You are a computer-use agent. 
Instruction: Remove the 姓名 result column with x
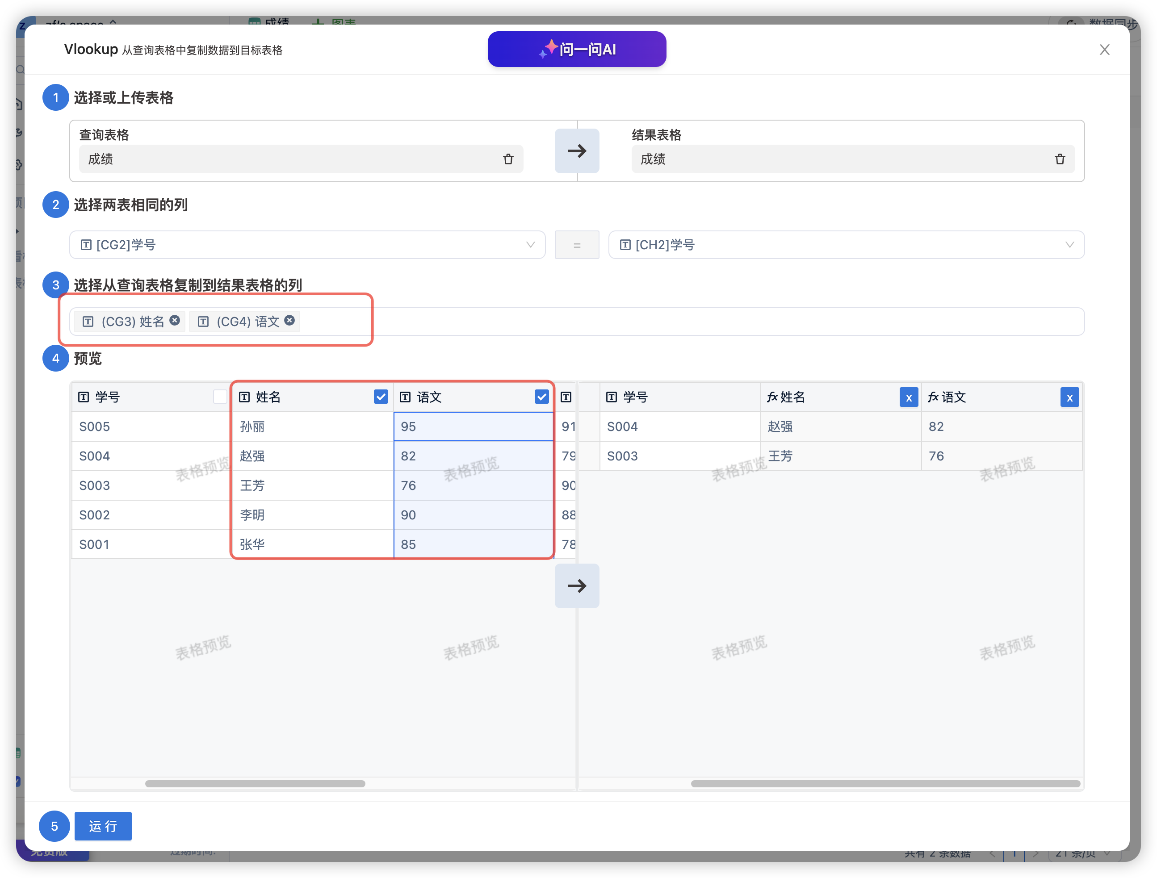pos(909,397)
